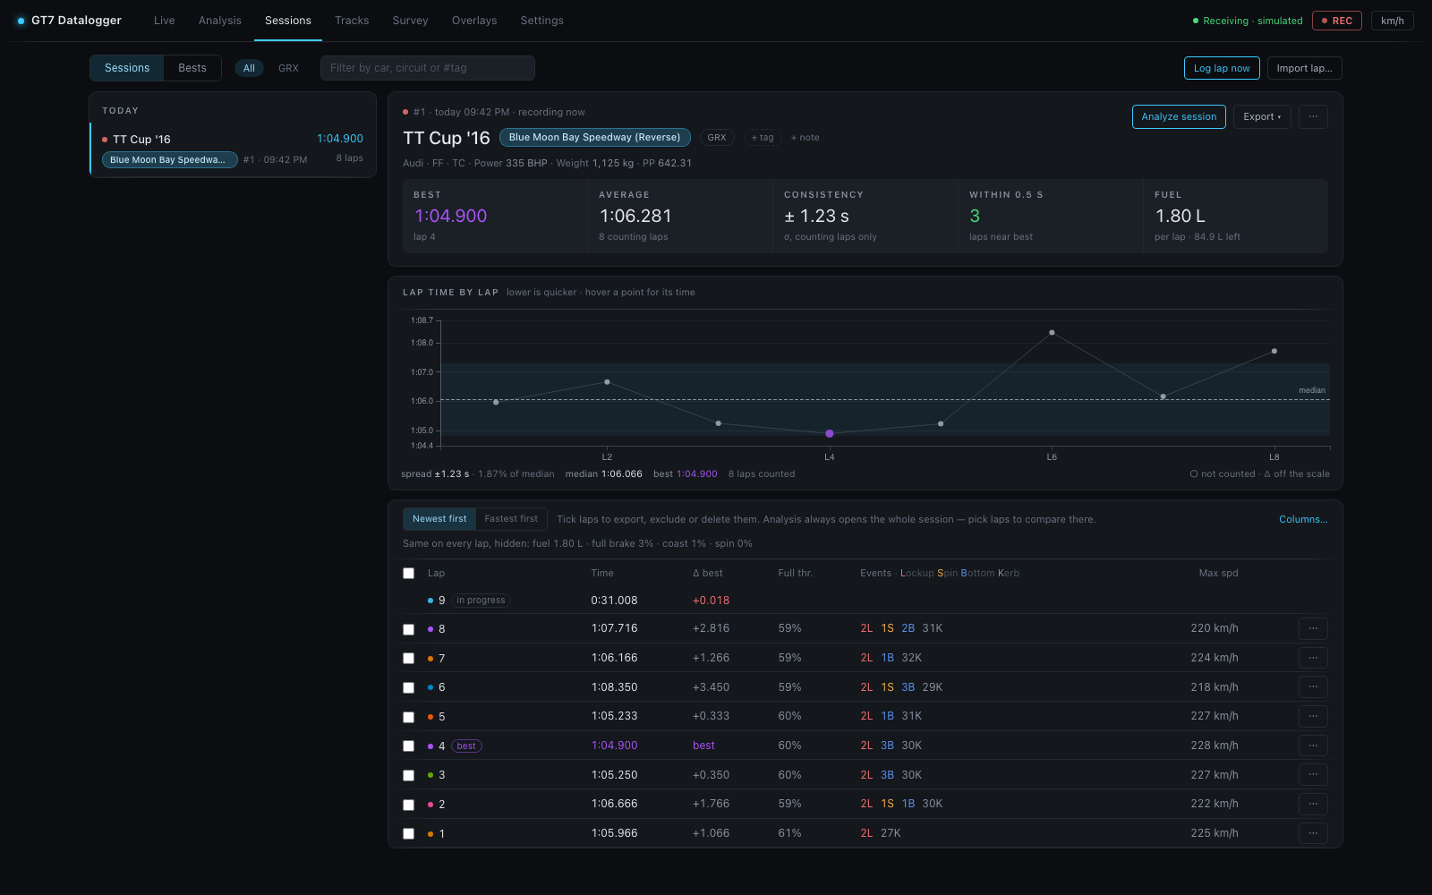Add a note to the session

[x=805, y=138]
